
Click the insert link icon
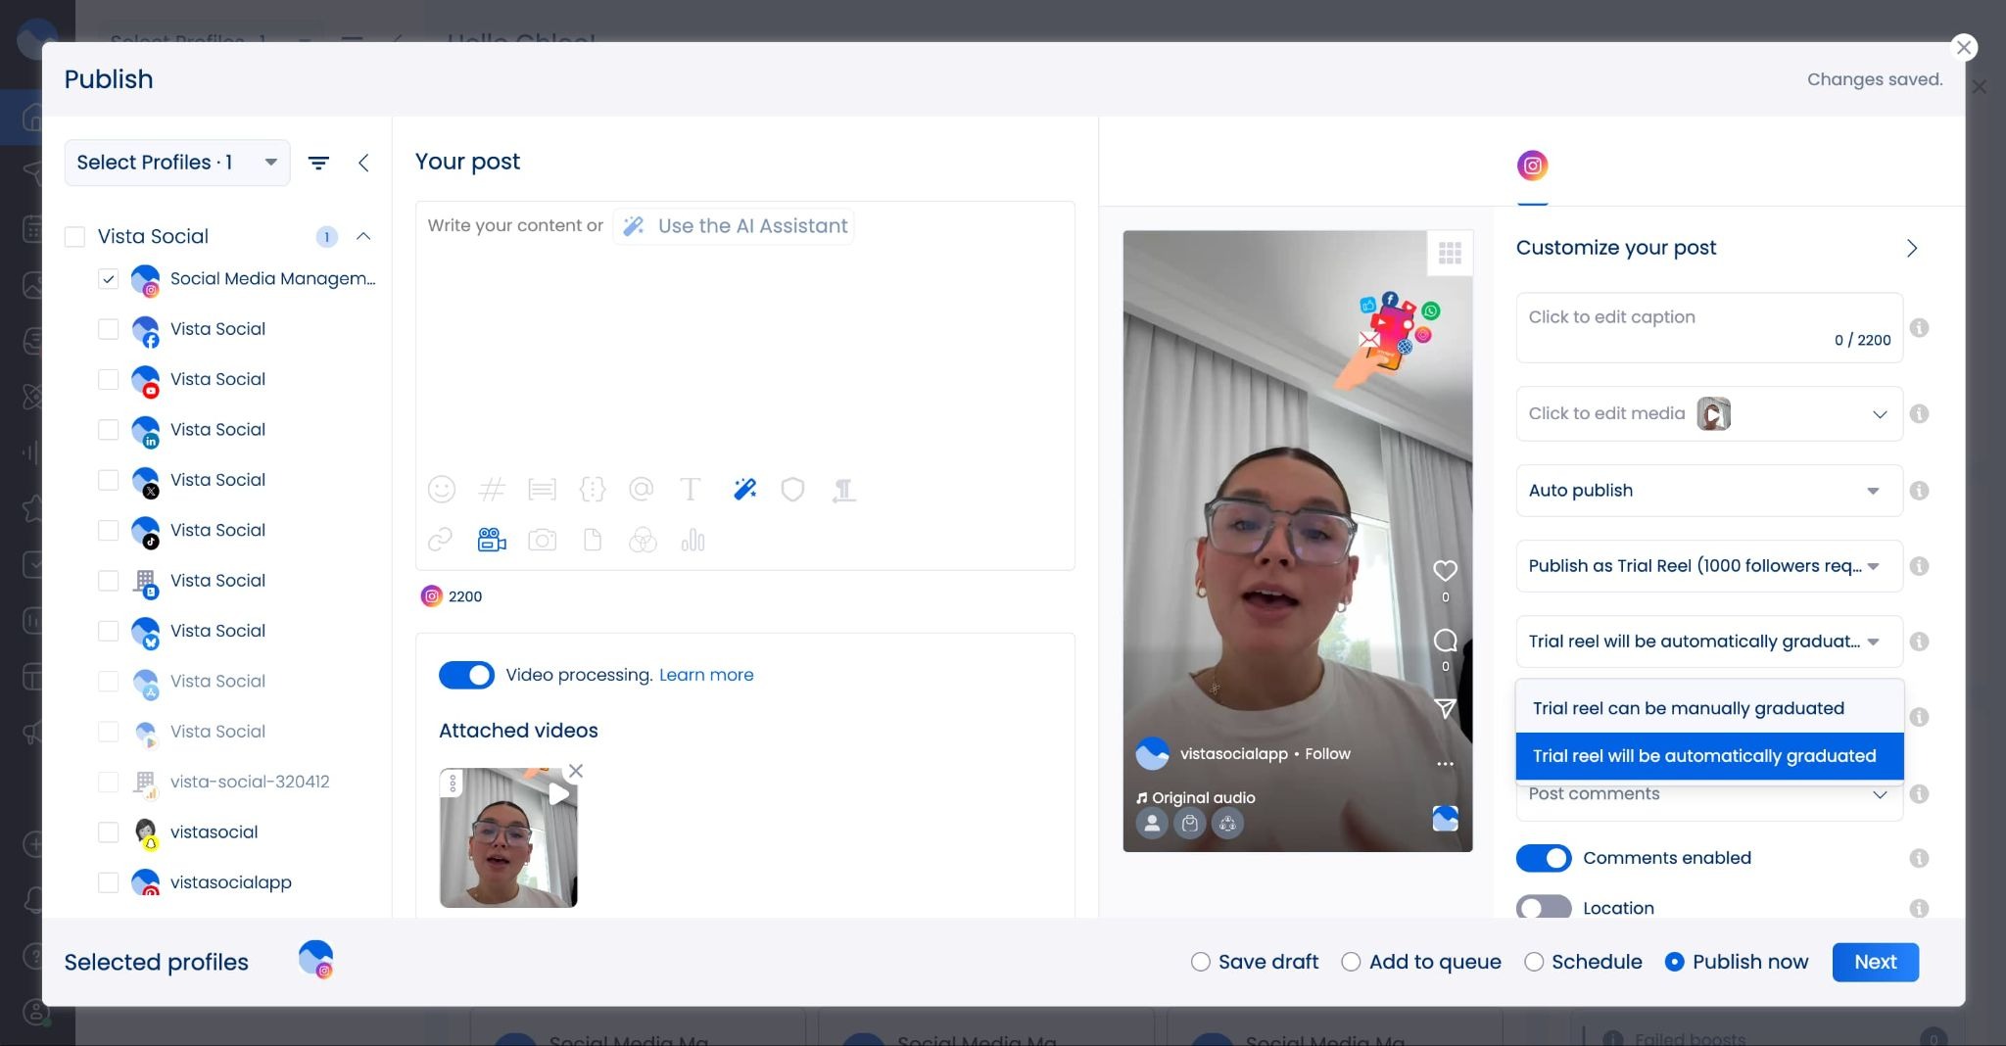click(x=440, y=540)
